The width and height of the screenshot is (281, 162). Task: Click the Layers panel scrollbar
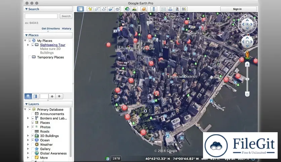[x=71, y=132]
